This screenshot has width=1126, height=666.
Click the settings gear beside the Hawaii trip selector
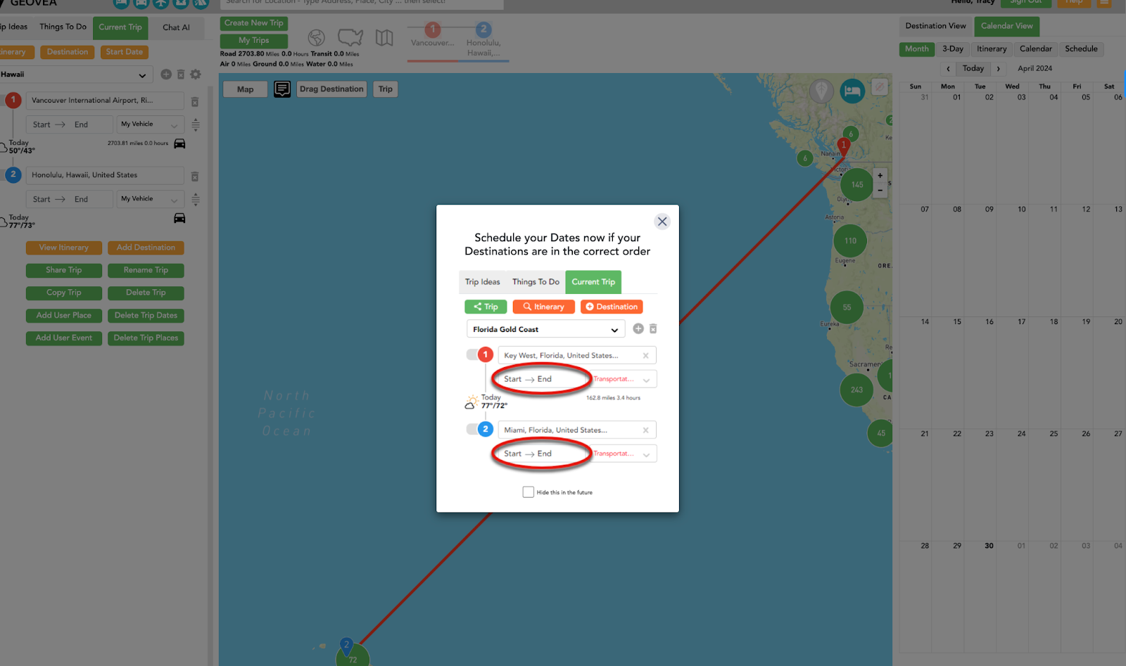(195, 74)
